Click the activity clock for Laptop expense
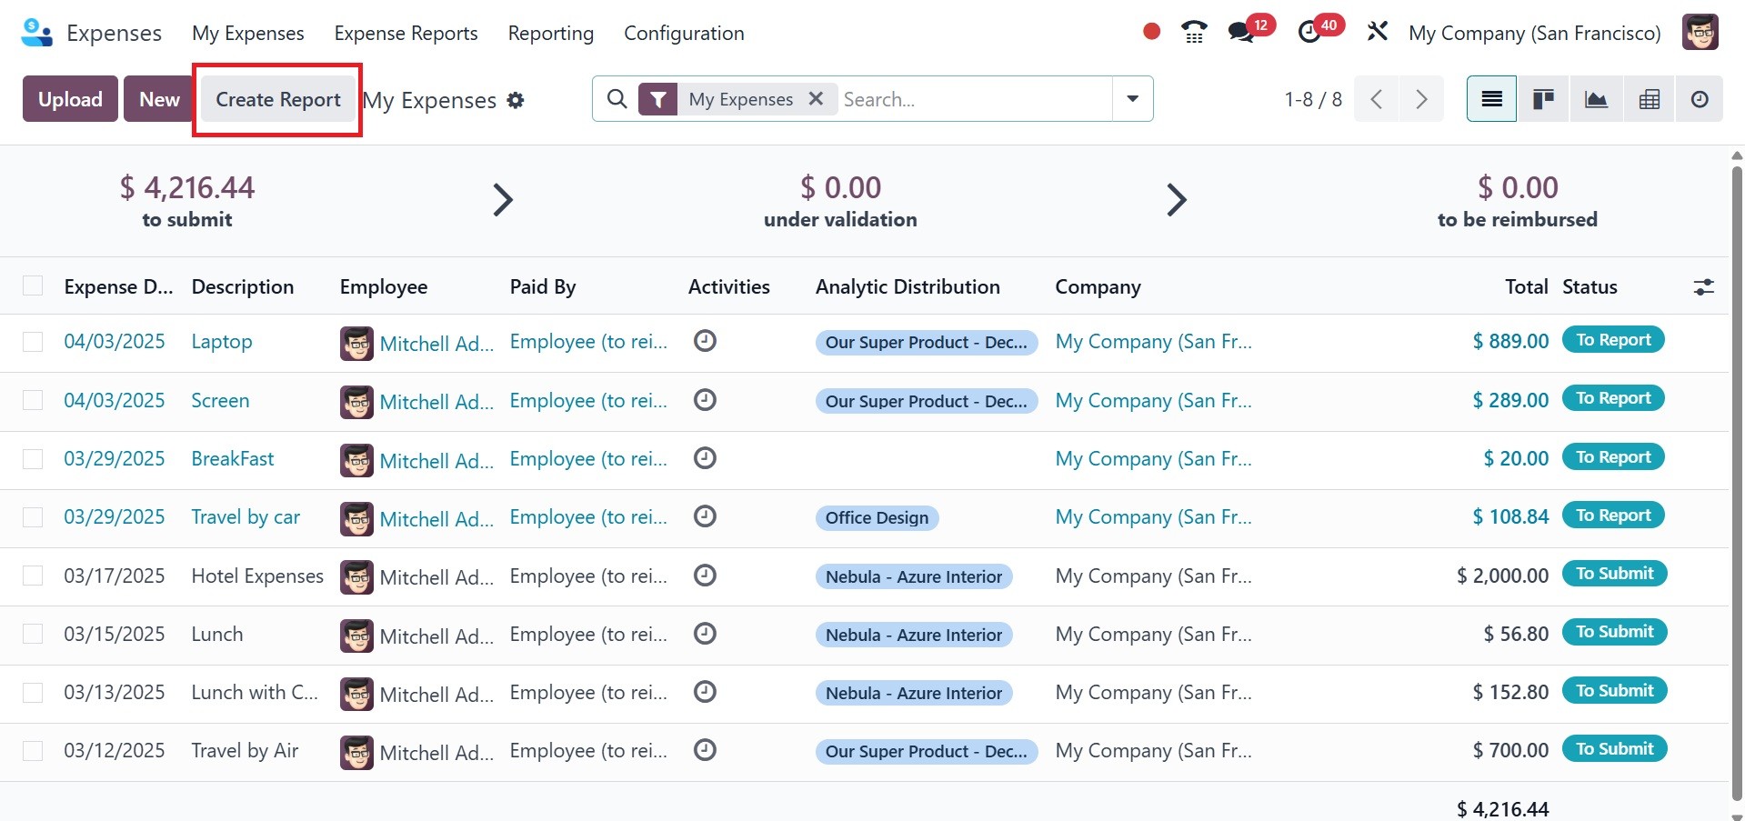The image size is (1745, 821). 705,341
